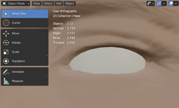
Task: Expand the gizmo options dropdown arrow
Action: pyautogui.click(x=164, y=4)
